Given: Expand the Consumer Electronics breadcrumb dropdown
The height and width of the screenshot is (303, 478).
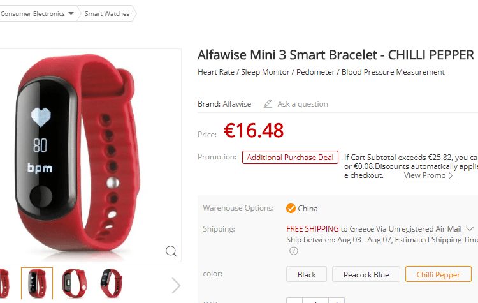Looking at the screenshot, I should [x=71, y=13].
